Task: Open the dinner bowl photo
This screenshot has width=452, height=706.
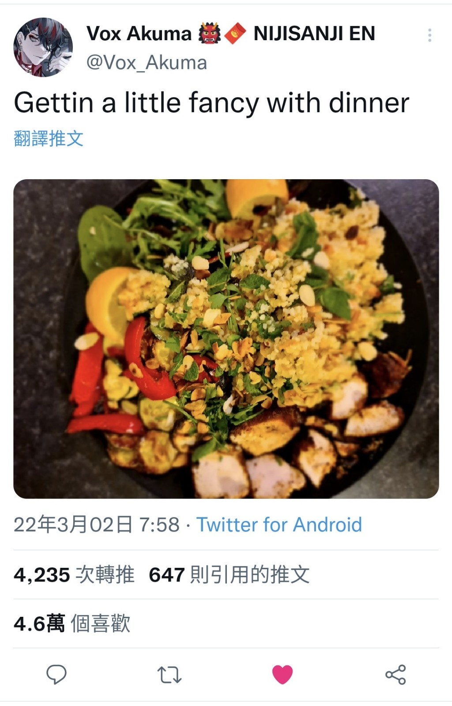Action: click(x=226, y=339)
